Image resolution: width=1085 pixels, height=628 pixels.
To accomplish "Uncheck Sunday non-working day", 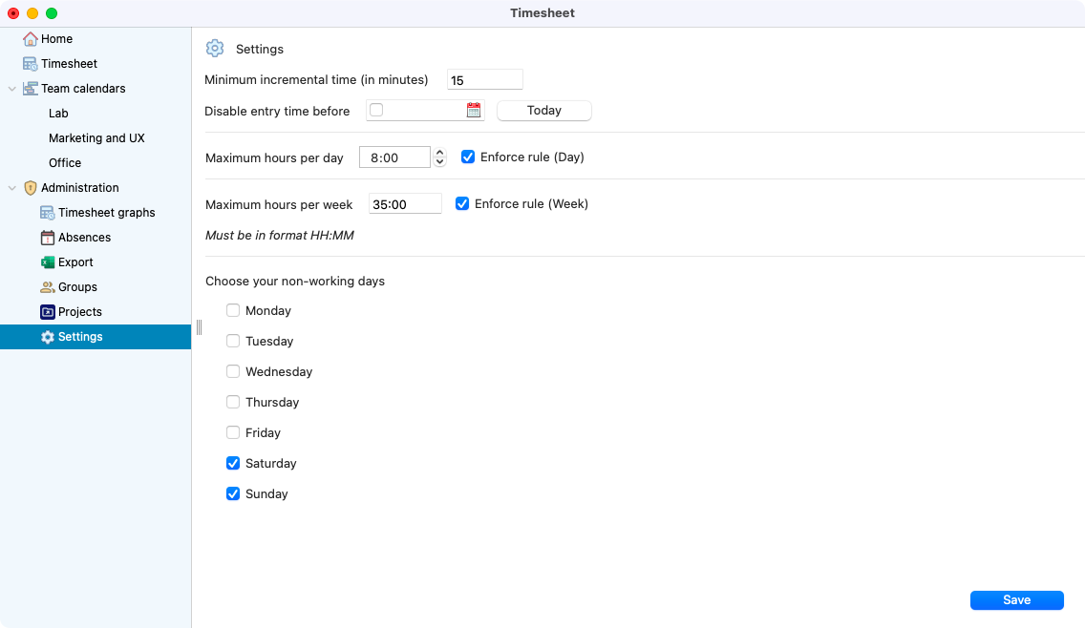I will point(233,493).
